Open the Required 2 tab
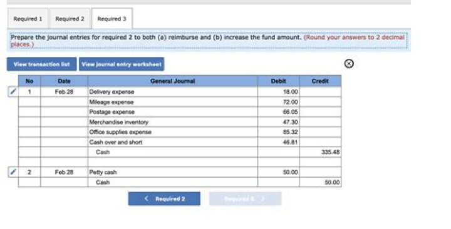The image size is (451, 229). (x=70, y=19)
